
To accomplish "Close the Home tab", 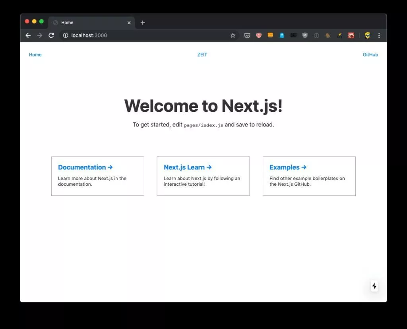I will point(129,23).
